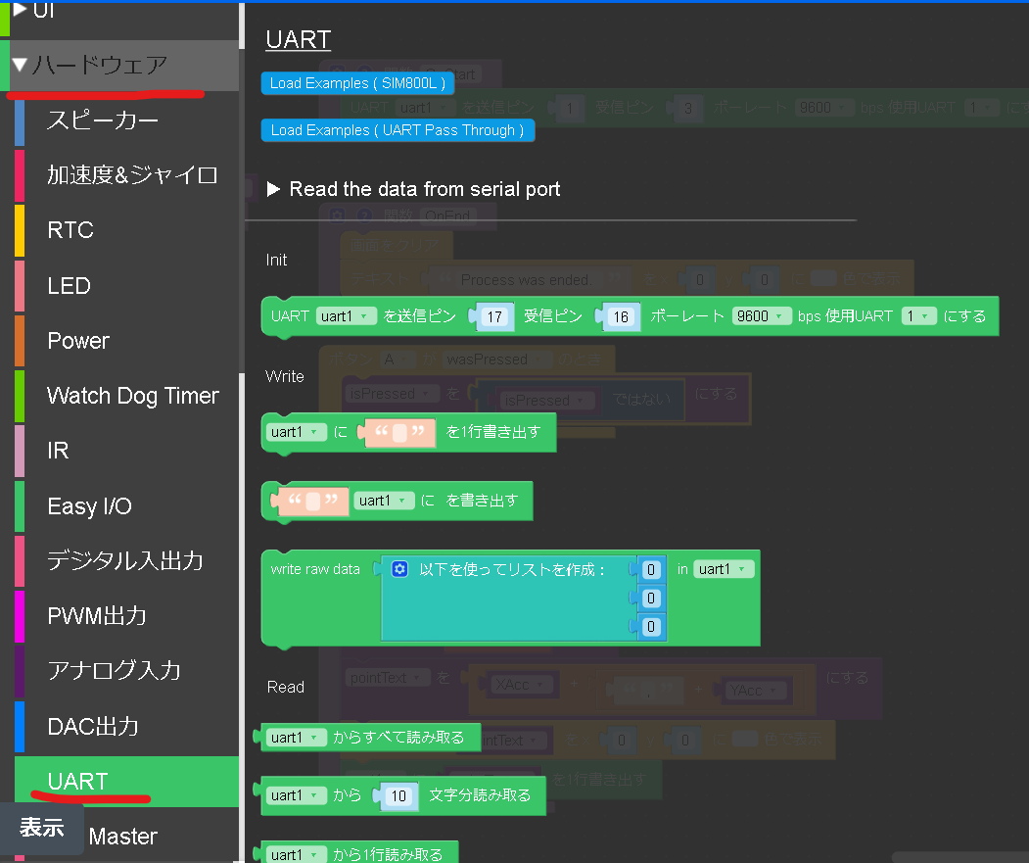This screenshot has width=1029, height=863.
Task: Click text field in を書き出す block
Action: (313, 502)
